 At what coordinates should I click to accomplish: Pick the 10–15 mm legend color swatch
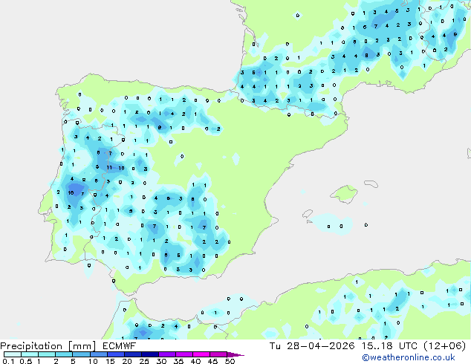[98, 354]
